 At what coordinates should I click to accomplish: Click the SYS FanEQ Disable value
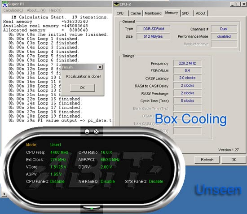156,181
